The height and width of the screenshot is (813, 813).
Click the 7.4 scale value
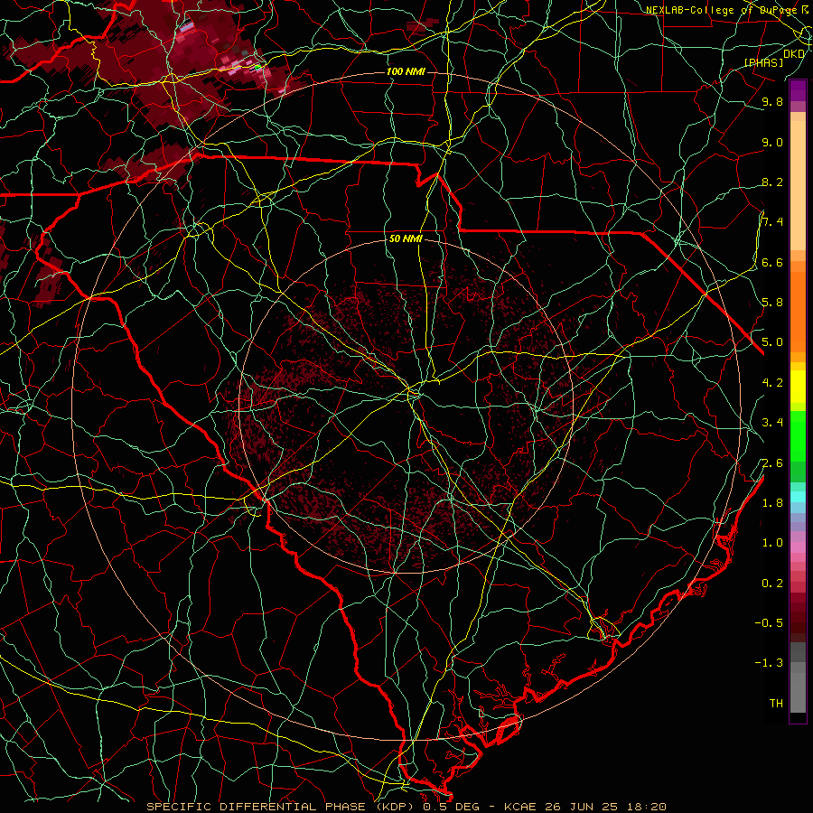pos(772,222)
